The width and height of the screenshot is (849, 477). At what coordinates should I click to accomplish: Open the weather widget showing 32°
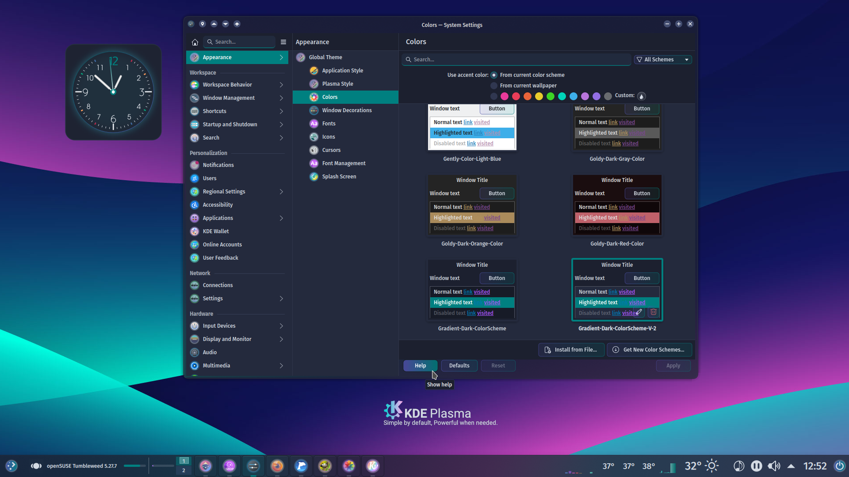coord(702,466)
